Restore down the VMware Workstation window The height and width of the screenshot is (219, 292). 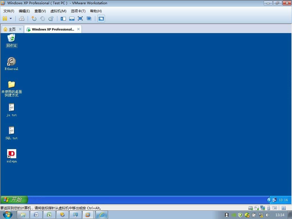[x=277, y=3]
